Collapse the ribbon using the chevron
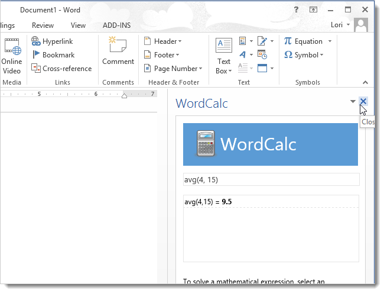The image size is (384, 293). pos(365,82)
